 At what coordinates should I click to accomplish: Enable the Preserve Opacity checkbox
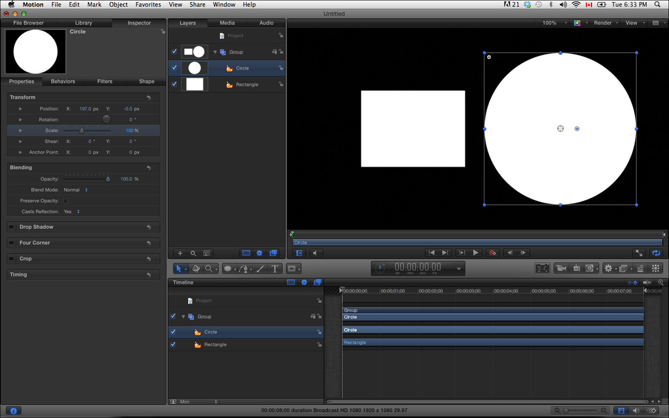coord(66,201)
